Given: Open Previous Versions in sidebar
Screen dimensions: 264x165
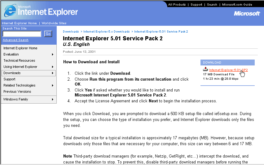Looking at the screenshot, I should coord(17,91).
